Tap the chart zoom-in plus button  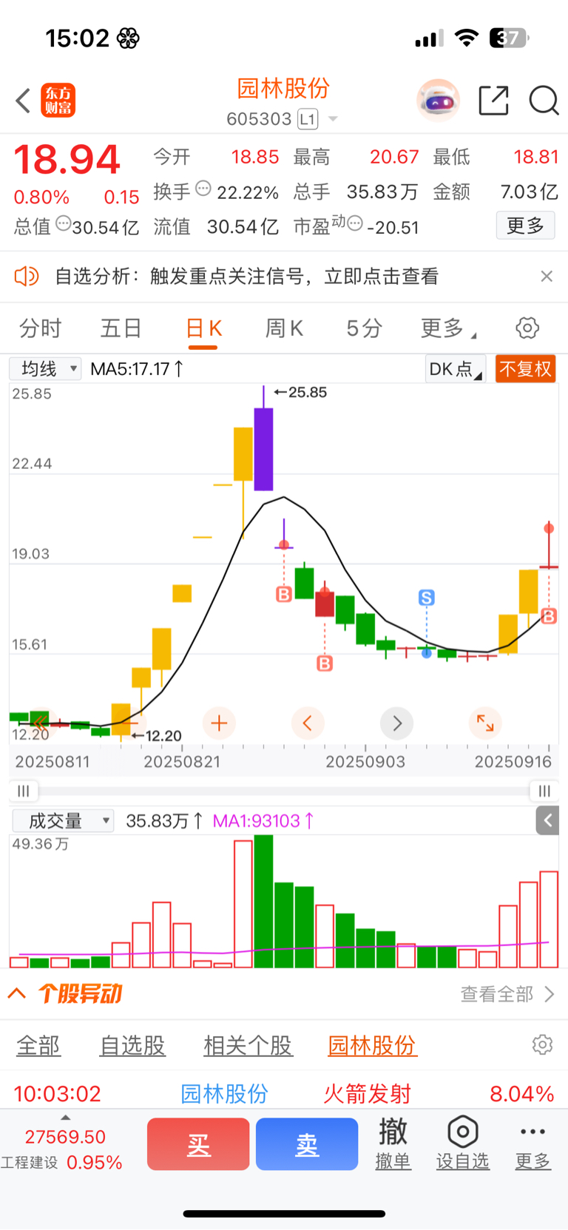click(219, 723)
